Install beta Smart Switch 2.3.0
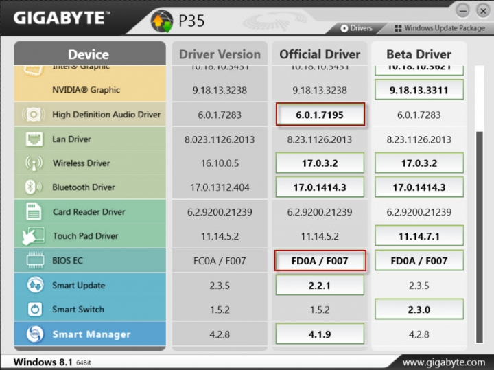 [419, 309]
